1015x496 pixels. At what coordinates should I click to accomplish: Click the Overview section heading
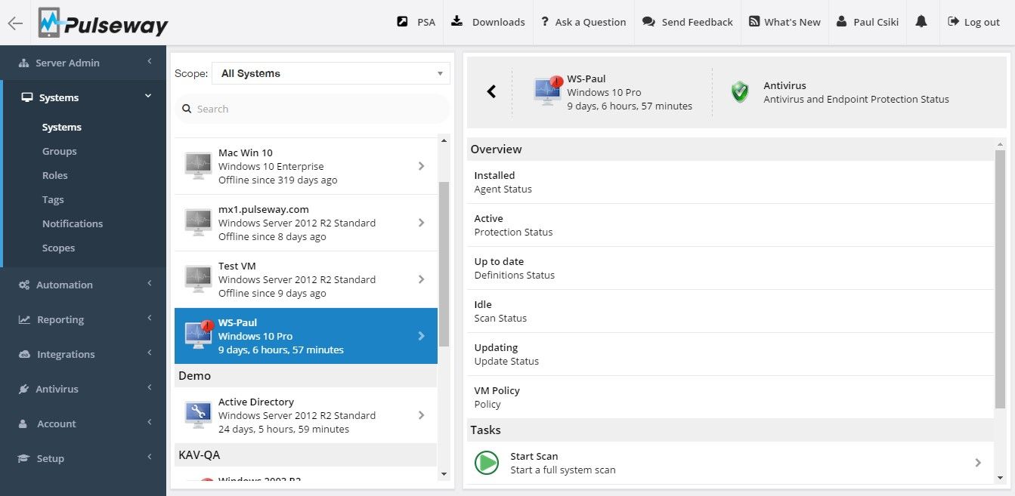point(731,149)
